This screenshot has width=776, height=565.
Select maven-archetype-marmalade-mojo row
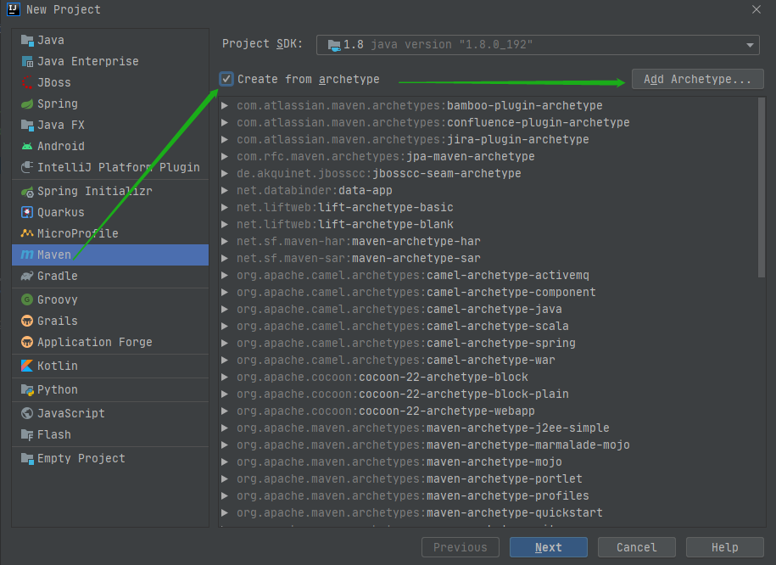pos(488,445)
